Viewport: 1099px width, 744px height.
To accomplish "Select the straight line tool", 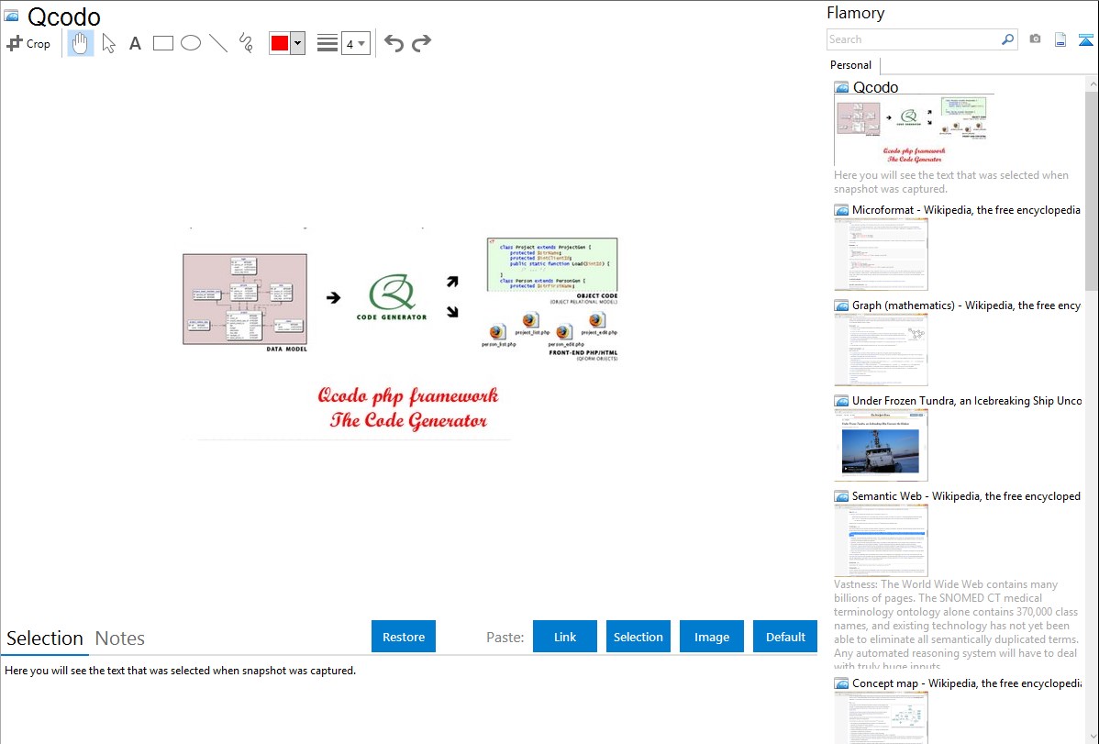I will pos(218,43).
